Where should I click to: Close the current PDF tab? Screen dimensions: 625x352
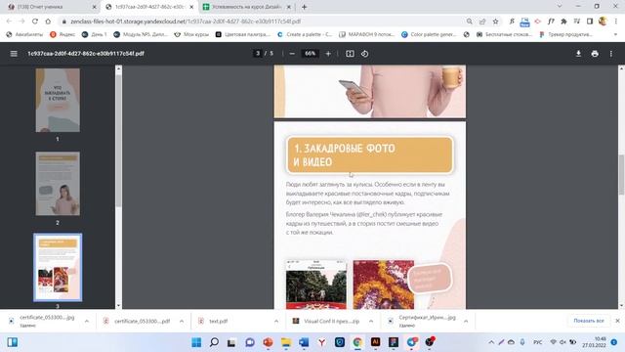click(191, 7)
